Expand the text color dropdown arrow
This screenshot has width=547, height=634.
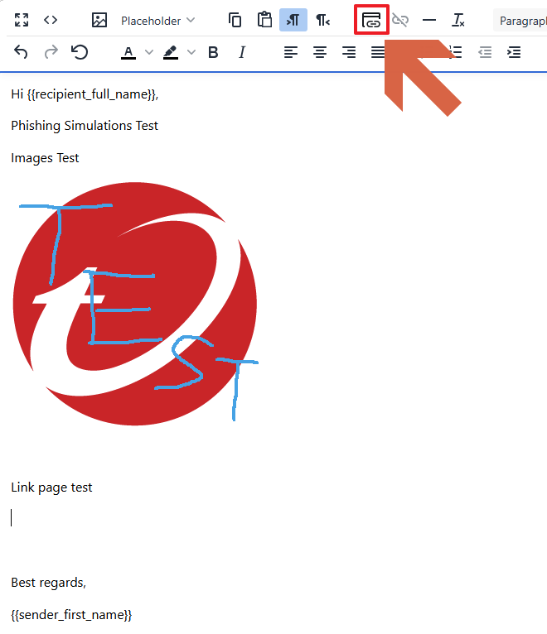(149, 52)
